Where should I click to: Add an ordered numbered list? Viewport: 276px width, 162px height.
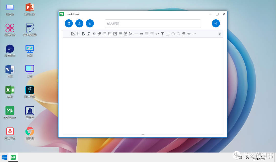pyautogui.click(x=110, y=34)
